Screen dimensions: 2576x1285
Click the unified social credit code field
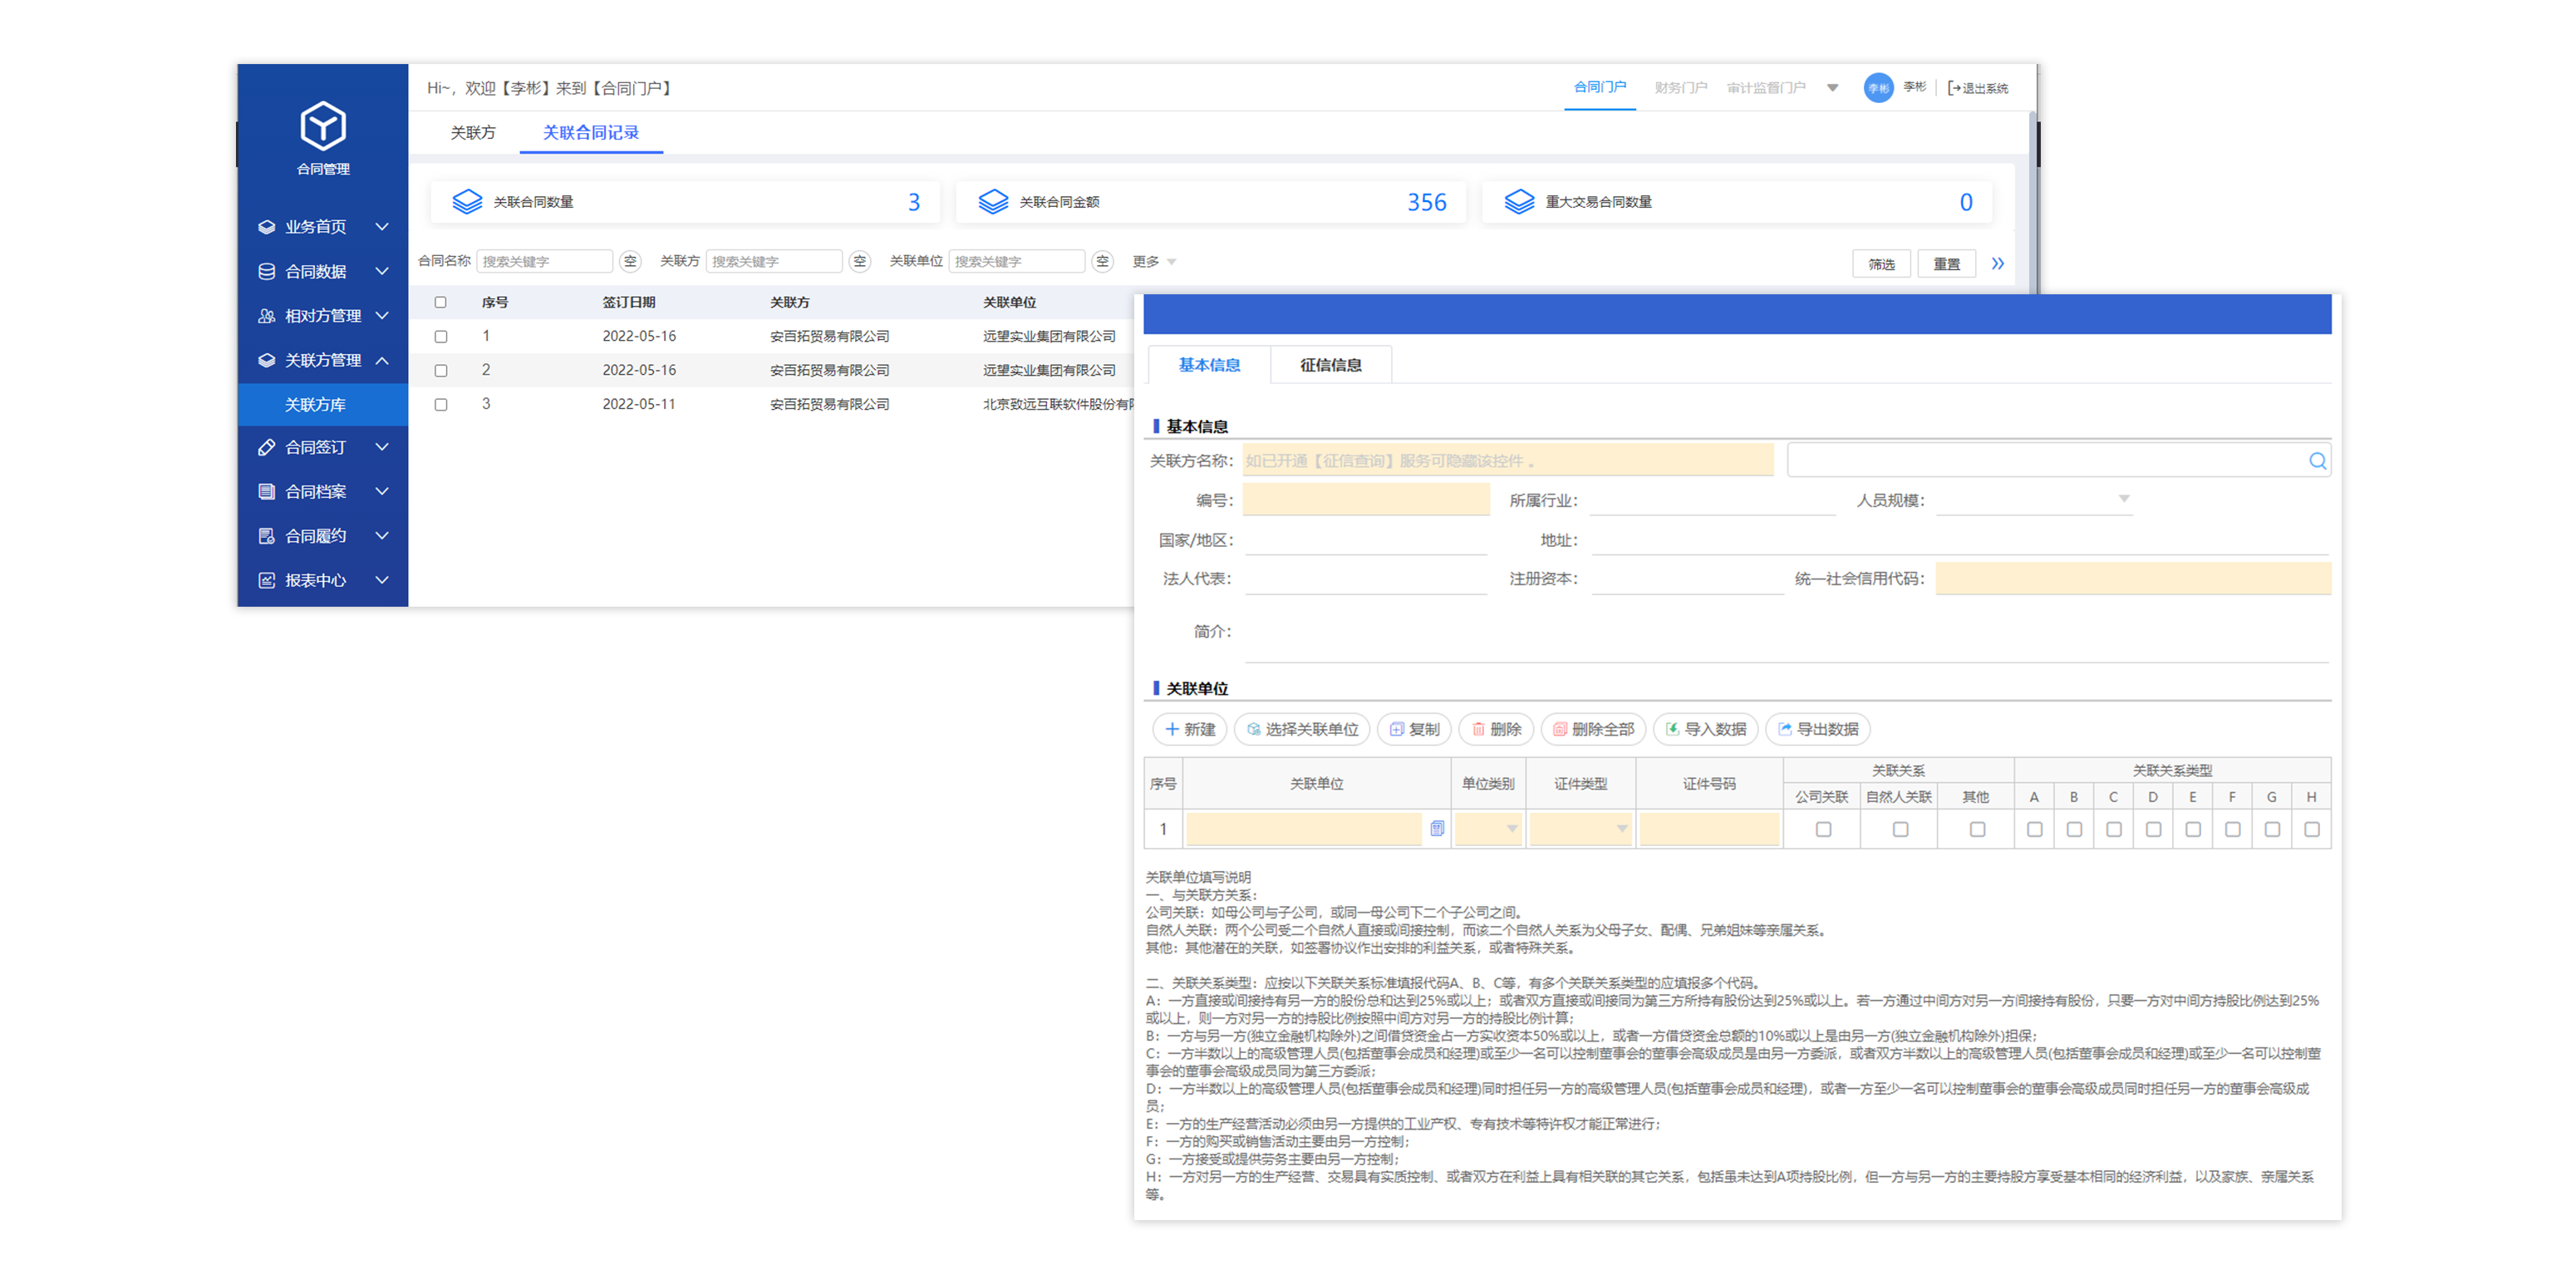coord(2132,579)
